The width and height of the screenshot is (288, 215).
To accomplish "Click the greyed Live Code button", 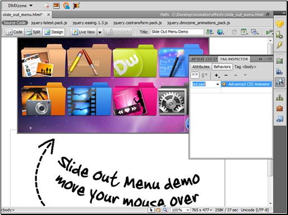I will [x=119, y=32].
